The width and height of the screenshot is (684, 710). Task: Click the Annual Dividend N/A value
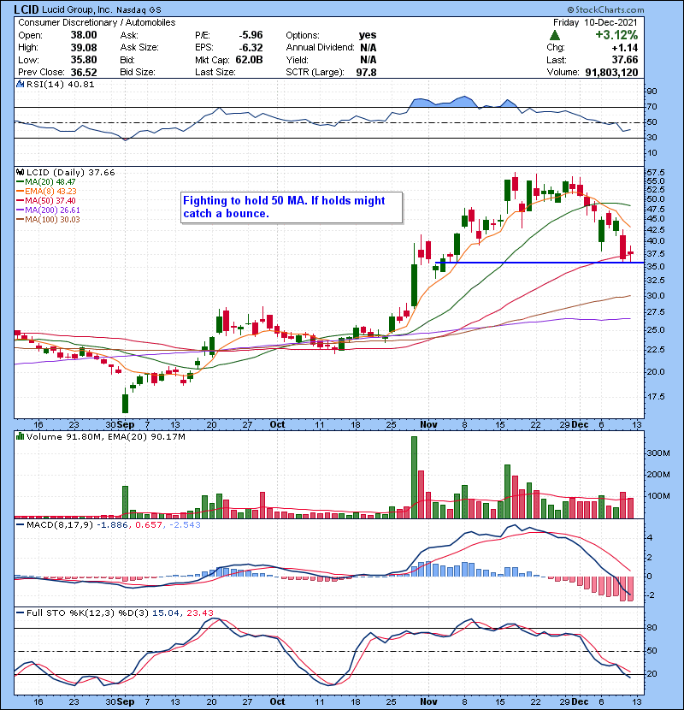[368, 48]
